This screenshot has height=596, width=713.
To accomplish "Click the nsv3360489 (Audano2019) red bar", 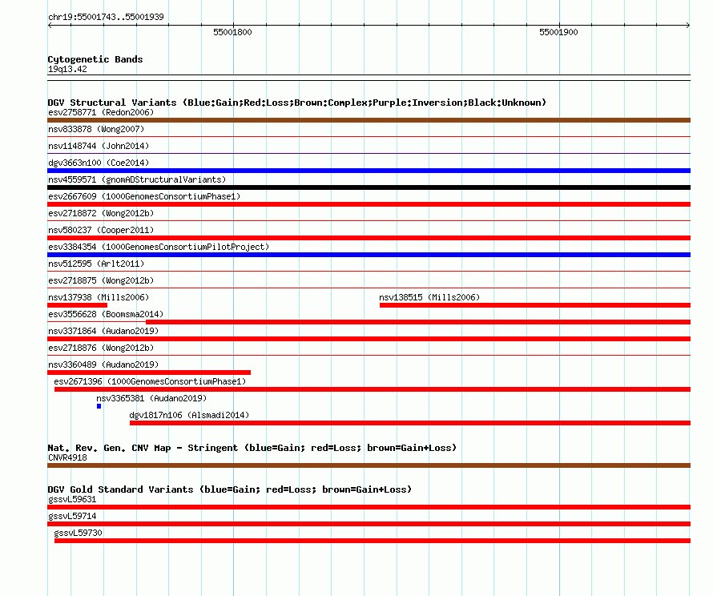I will [149, 372].
